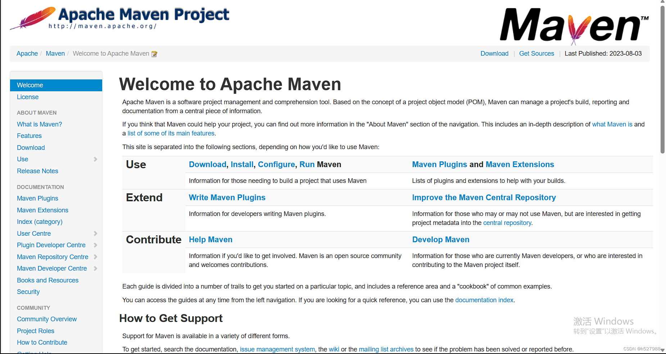Click the edit page icon in breadcrumb

(x=154, y=54)
